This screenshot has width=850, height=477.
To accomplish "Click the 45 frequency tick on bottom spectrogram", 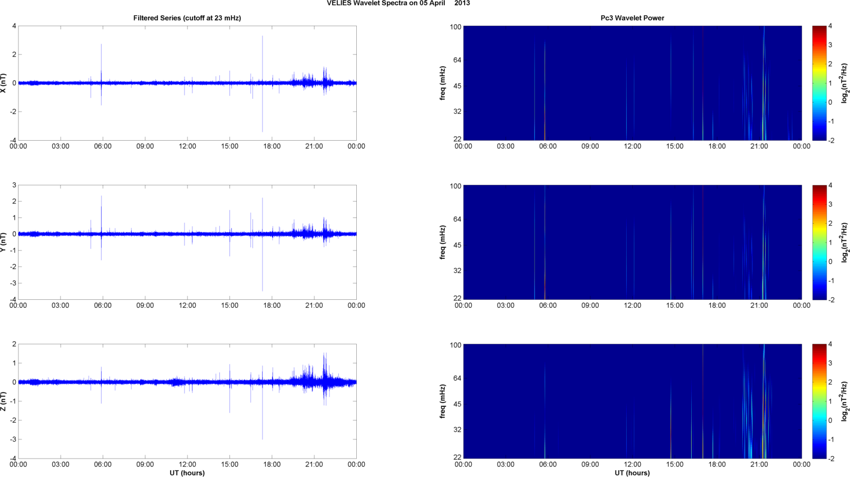I will [x=457, y=404].
